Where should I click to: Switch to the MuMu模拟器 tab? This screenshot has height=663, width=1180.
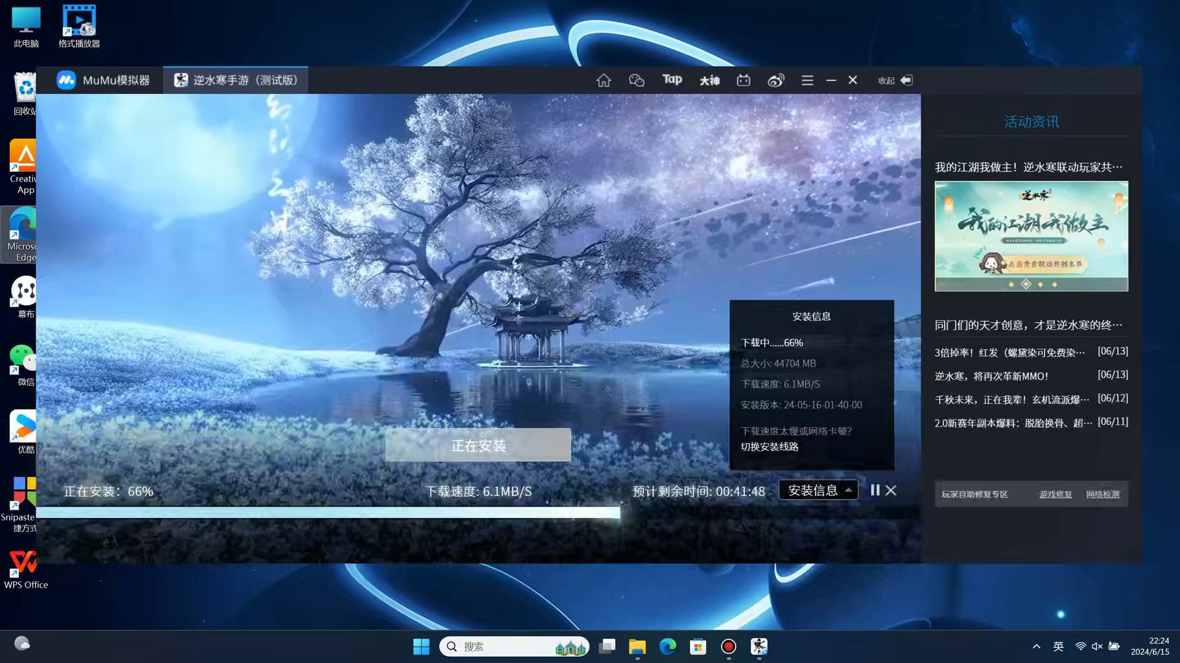click(x=103, y=80)
